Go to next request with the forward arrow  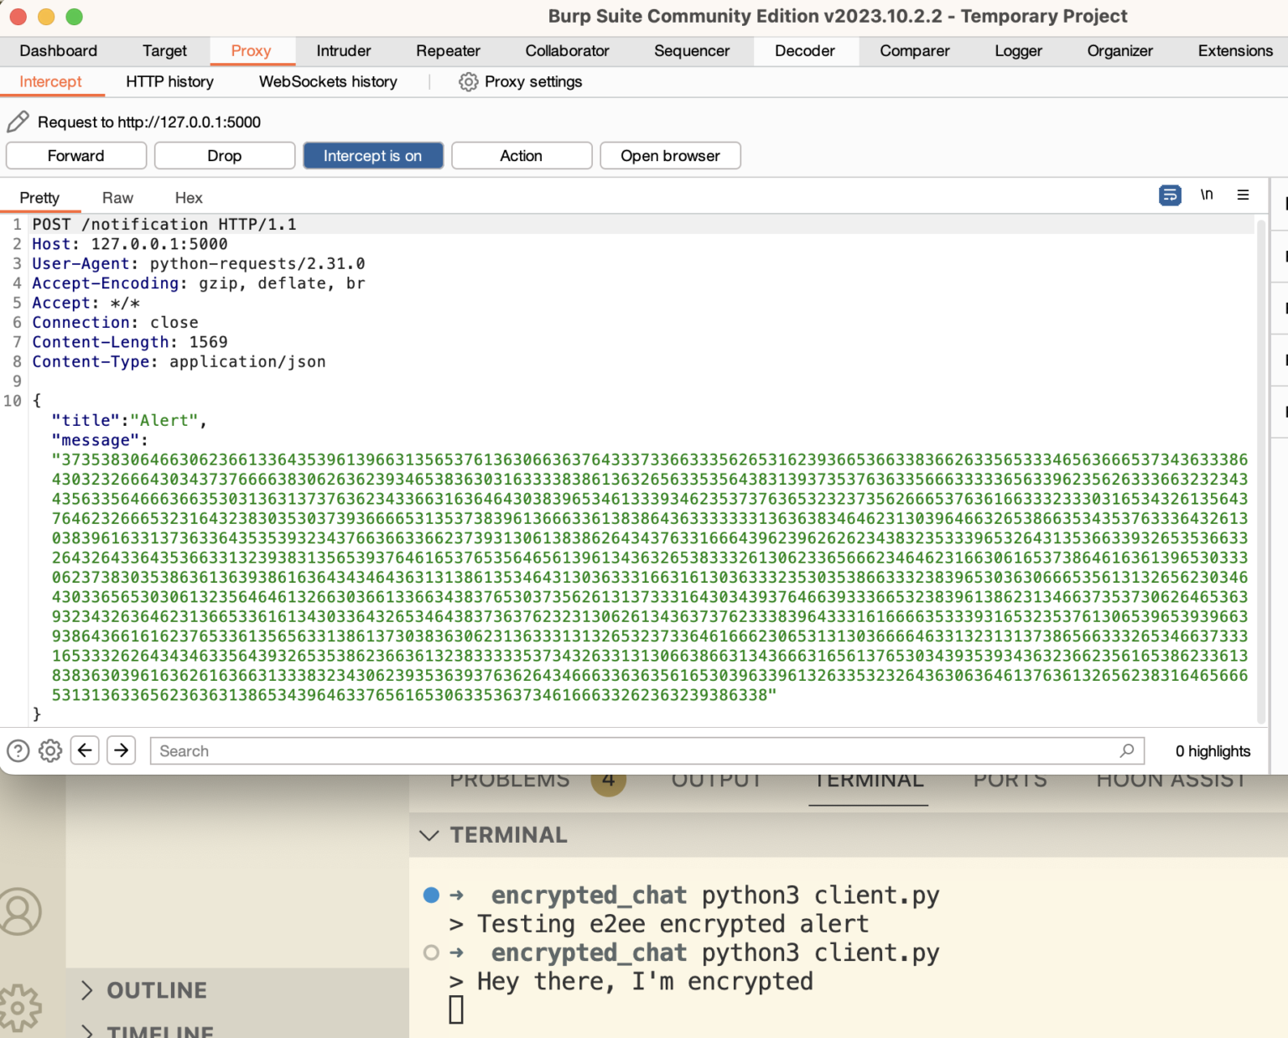click(121, 750)
